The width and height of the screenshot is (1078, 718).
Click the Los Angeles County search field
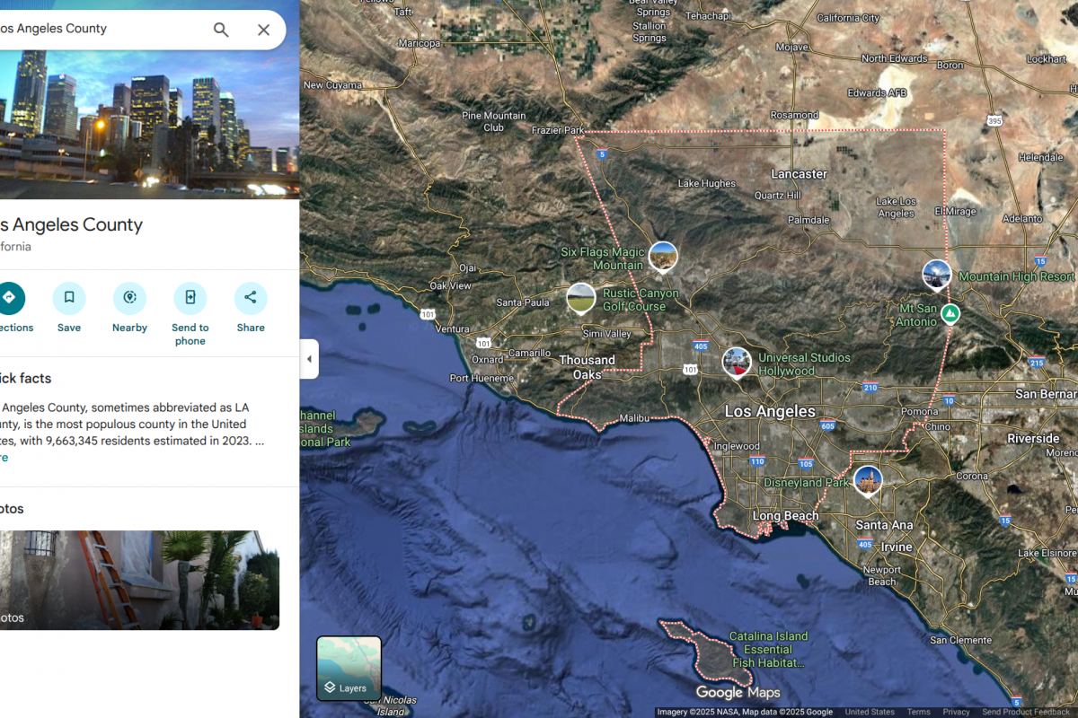pyautogui.click(x=99, y=29)
